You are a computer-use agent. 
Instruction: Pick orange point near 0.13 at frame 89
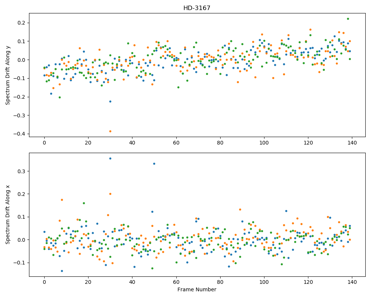click(x=240, y=210)
